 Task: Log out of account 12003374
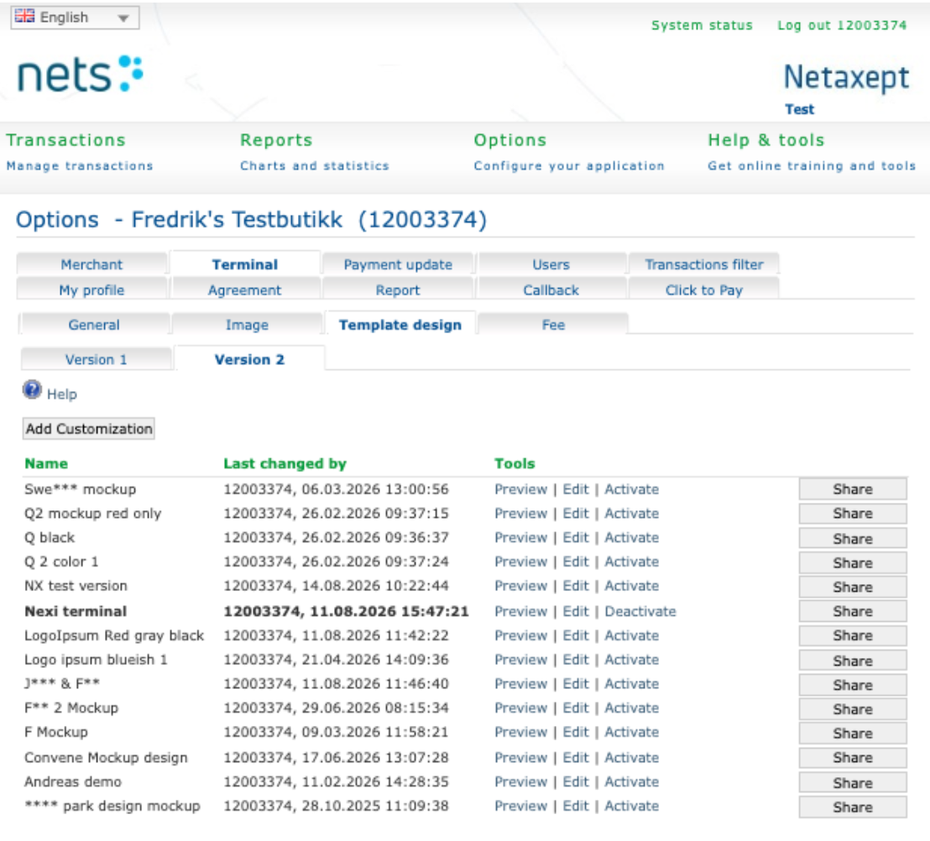point(842,25)
